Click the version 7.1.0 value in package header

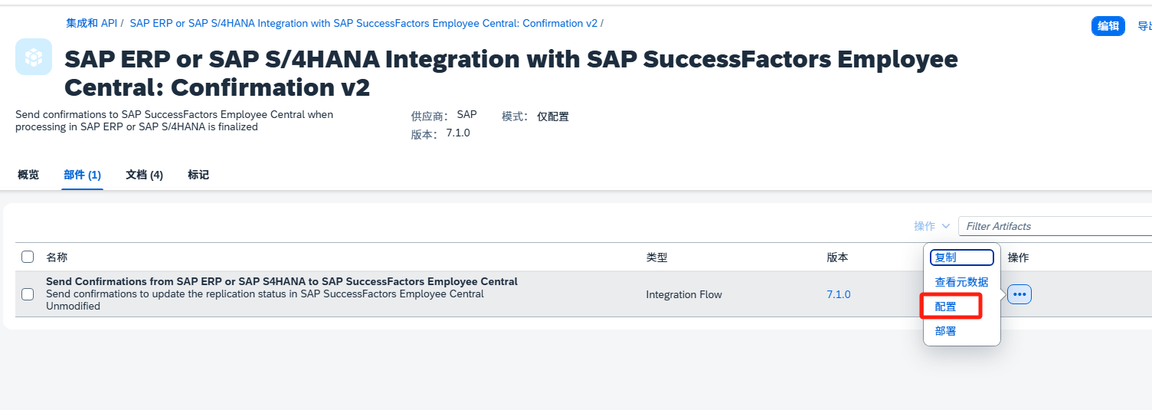[x=458, y=133]
